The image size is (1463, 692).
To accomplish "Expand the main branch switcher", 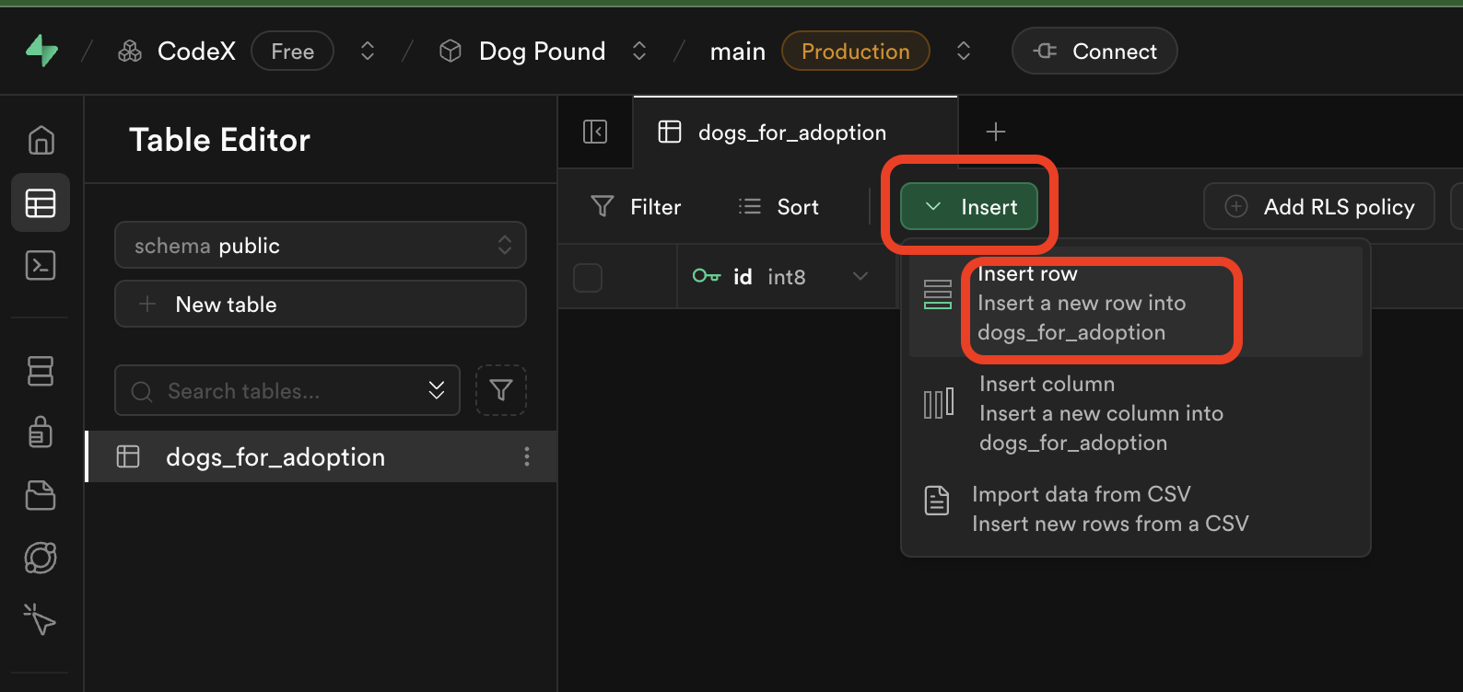I will click(x=963, y=51).
